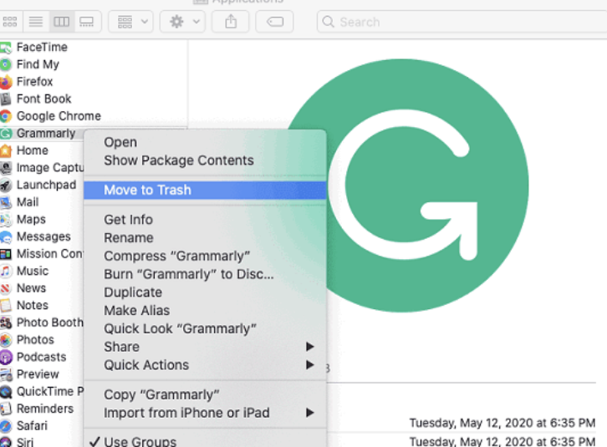The image size is (607, 447).
Task: Click into the Search field
Action: pyautogui.click(x=462, y=22)
